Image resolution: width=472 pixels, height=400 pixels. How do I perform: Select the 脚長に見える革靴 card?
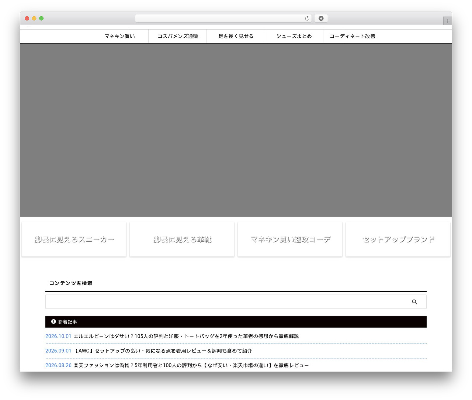point(182,239)
